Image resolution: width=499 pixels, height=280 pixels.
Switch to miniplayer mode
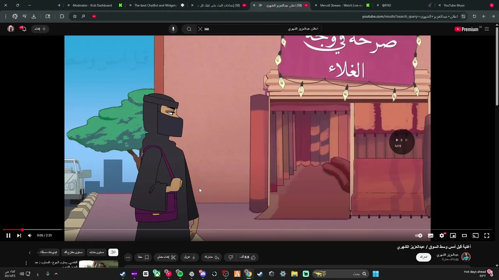(x=453, y=235)
